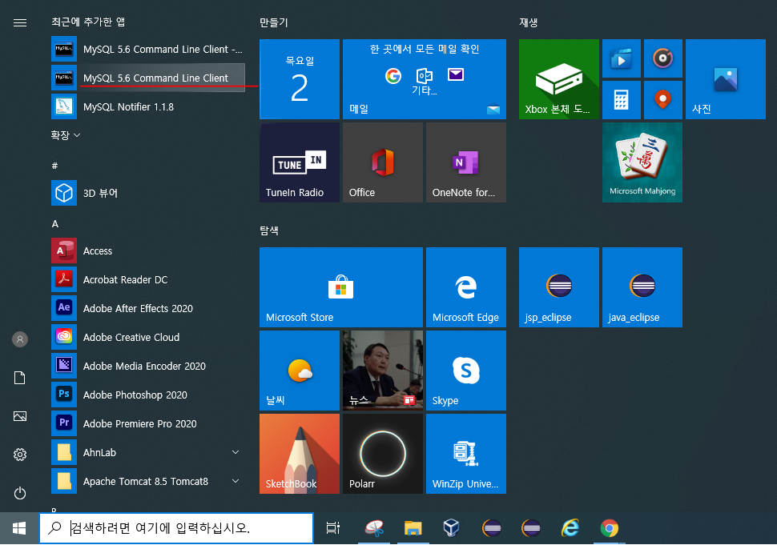This screenshot has width=777, height=545.
Task: Open Adobe Photoshop 2020
Action: point(147,395)
